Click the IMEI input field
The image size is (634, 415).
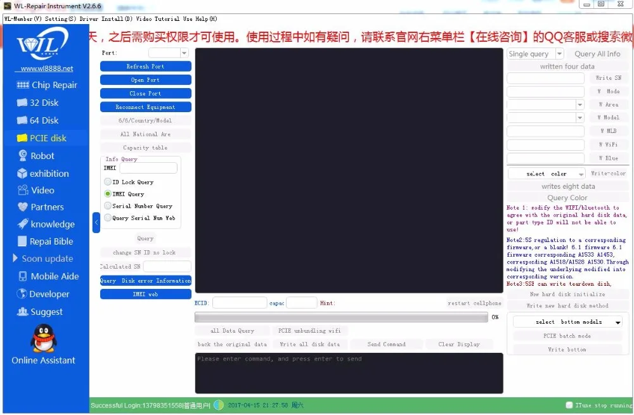pos(148,168)
